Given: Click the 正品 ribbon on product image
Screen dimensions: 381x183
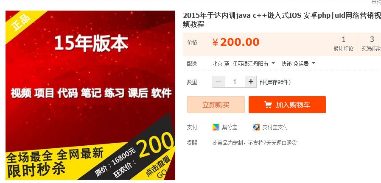Looking at the screenshot, I should [x=21, y=22].
